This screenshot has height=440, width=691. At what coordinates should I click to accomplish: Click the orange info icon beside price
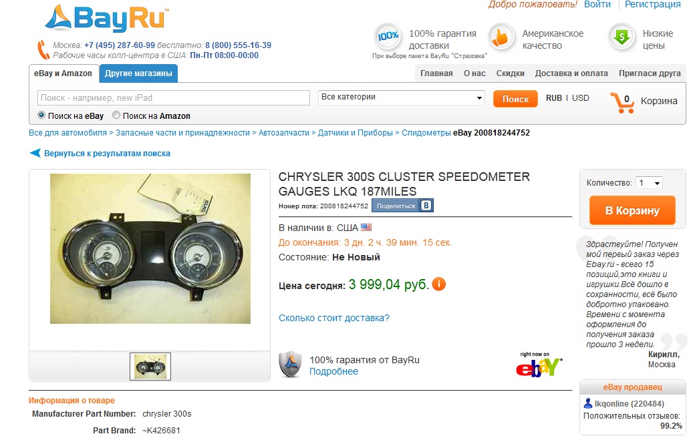click(x=438, y=284)
